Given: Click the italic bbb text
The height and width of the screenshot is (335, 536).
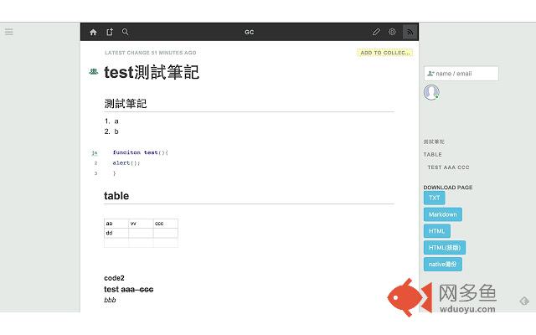Looking at the screenshot, I should click(x=110, y=300).
